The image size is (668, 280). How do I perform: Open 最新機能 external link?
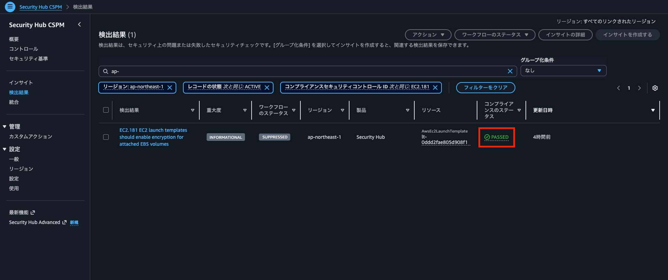pyautogui.click(x=22, y=213)
